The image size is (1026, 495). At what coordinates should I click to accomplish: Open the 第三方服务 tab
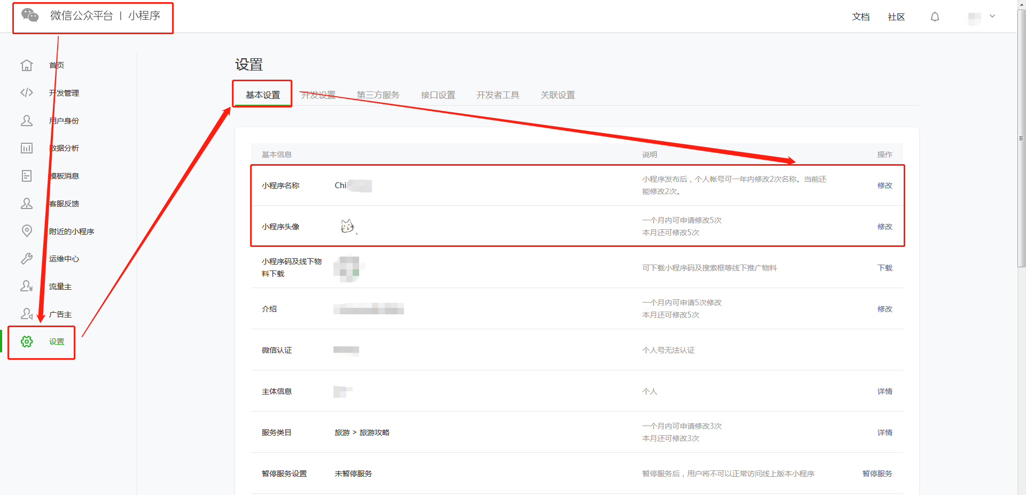click(378, 95)
